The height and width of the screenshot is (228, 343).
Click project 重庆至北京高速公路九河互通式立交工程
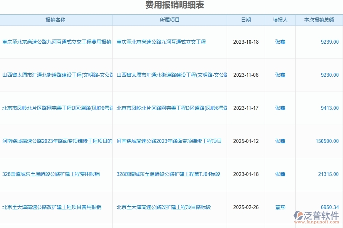(x=161, y=43)
